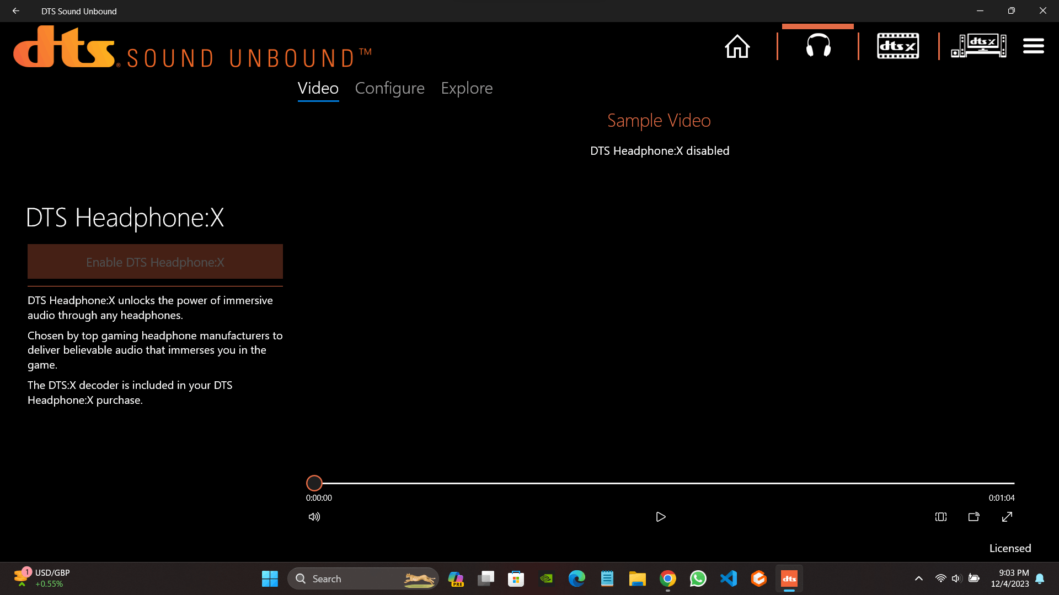Cast the video to a device

974,517
